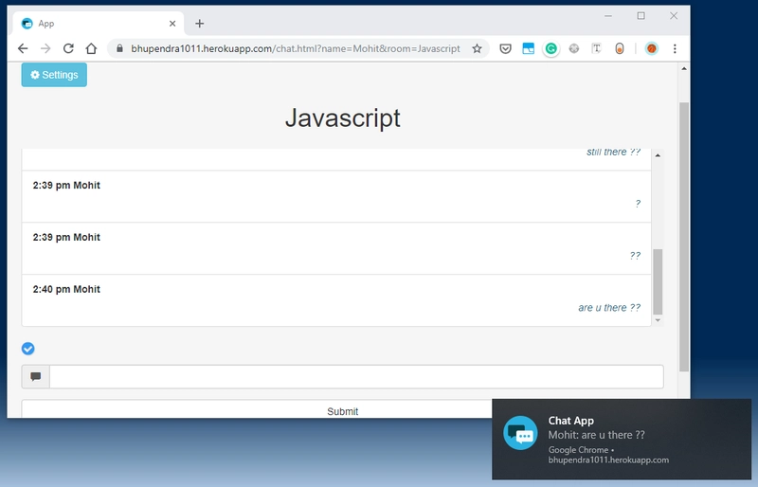
Task: Open the Settings button with gear icon
Action: click(54, 75)
